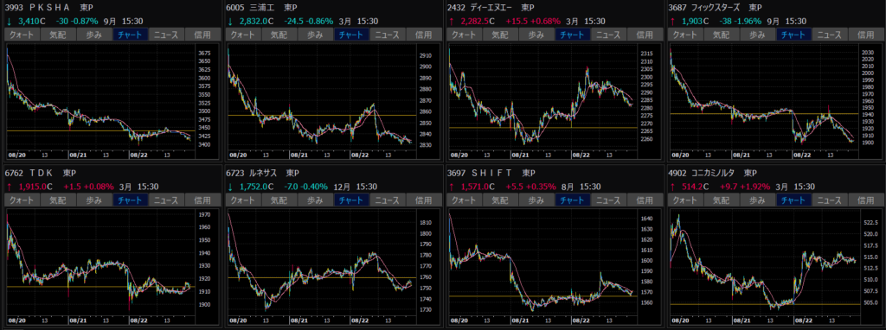886x330 pixels.
Task: Click the down-arrow tick icon beside ルネサス price
Action: 230,187
